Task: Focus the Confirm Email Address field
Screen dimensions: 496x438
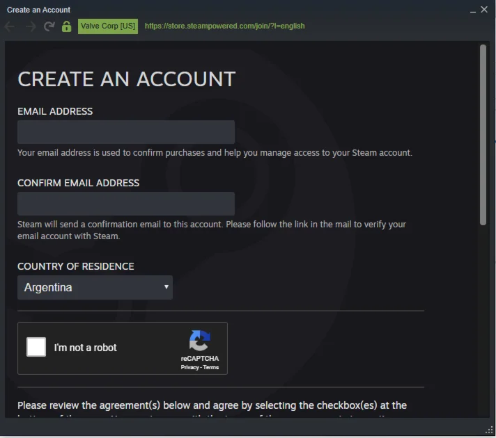Action: [126, 204]
